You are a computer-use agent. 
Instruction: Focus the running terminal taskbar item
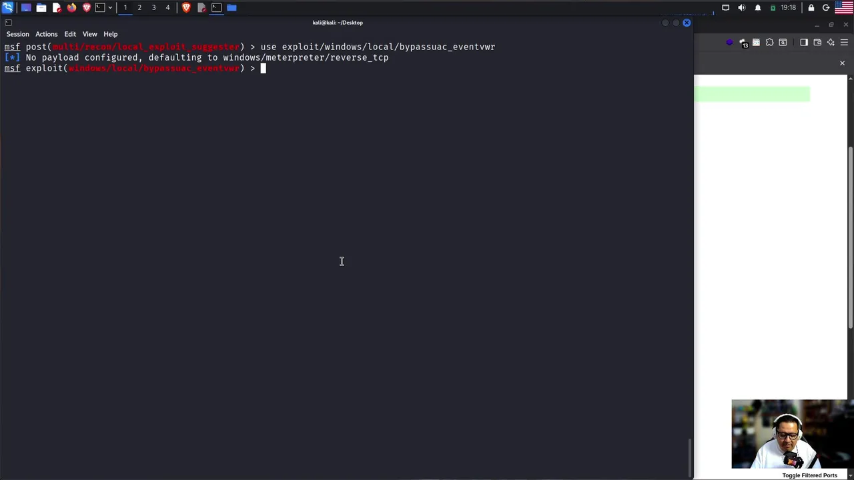click(x=216, y=7)
